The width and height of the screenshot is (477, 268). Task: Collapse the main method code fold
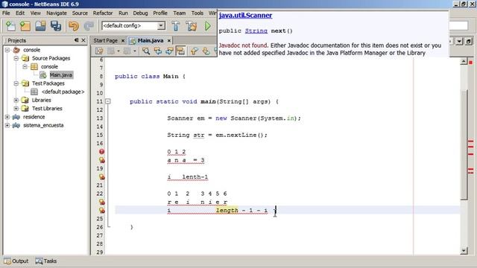[x=108, y=101]
